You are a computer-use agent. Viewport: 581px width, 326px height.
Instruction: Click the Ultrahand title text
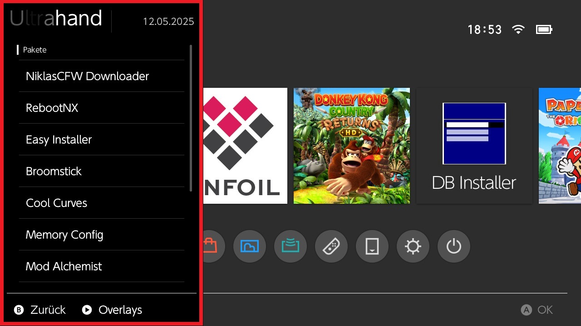tap(56, 19)
